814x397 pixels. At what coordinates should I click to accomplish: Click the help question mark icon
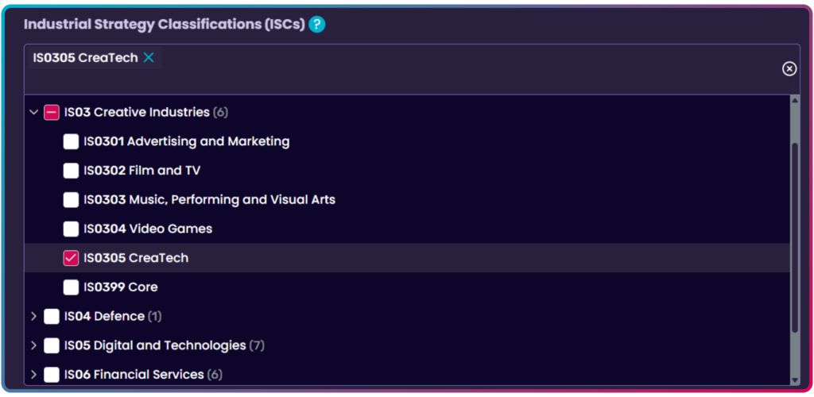pyautogui.click(x=317, y=25)
